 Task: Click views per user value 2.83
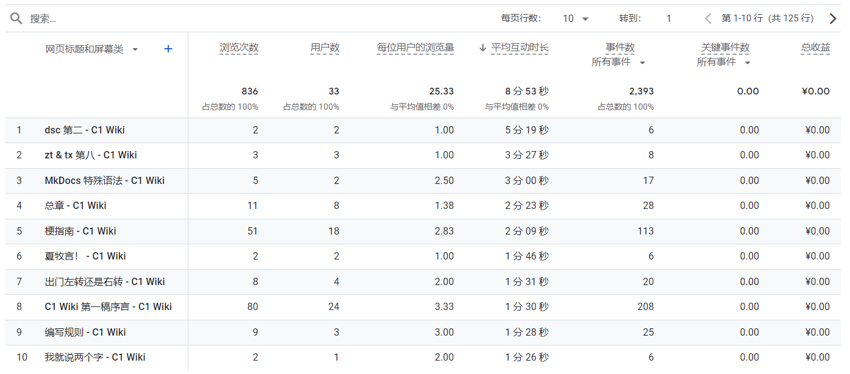[x=445, y=231]
